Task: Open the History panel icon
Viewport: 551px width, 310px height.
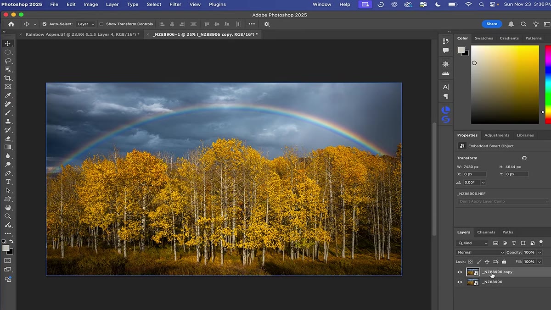Action: point(445,41)
